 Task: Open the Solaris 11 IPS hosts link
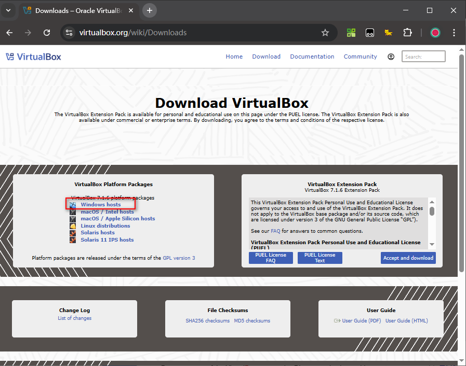(x=108, y=240)
